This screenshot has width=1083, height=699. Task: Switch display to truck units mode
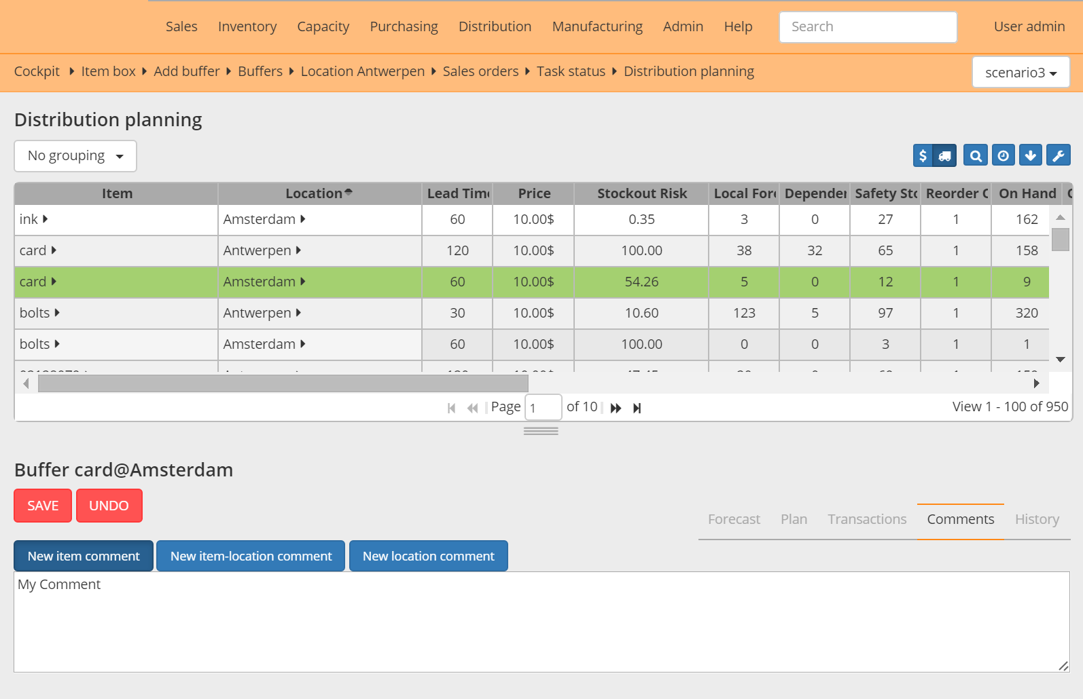(945, 156)
